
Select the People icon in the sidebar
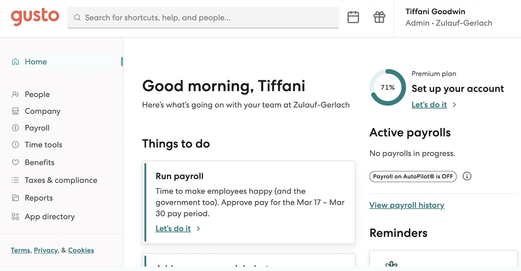(x=15, y=94)
